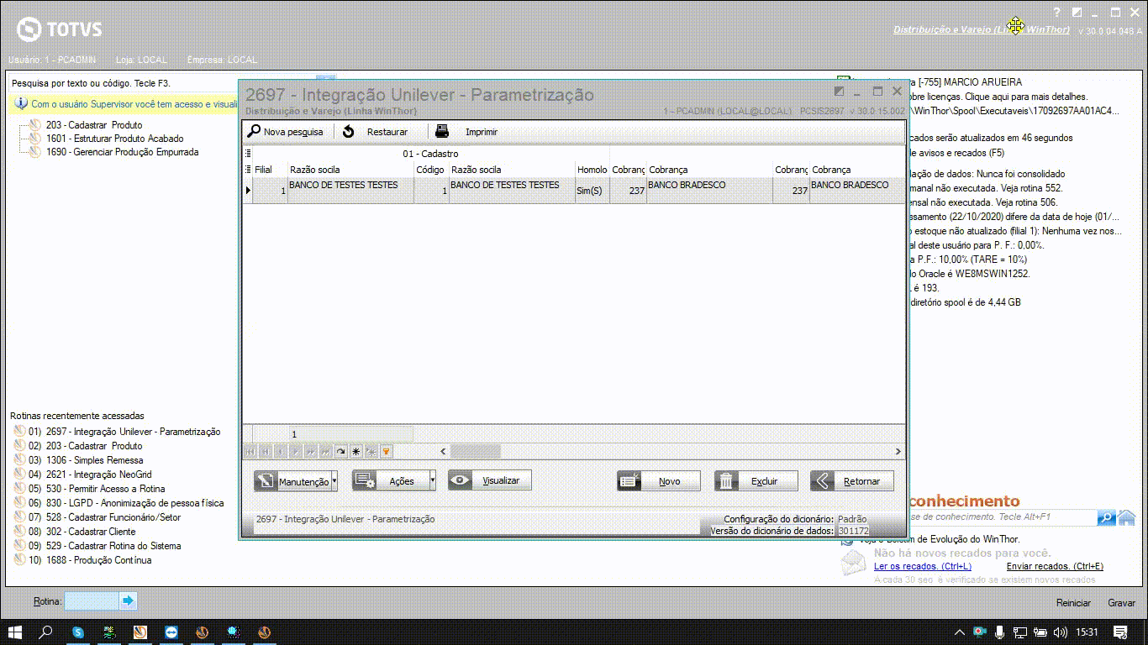
Task: Open recent routine 530 - Permitir Acesso a Rotina
Action: [105, 489]
